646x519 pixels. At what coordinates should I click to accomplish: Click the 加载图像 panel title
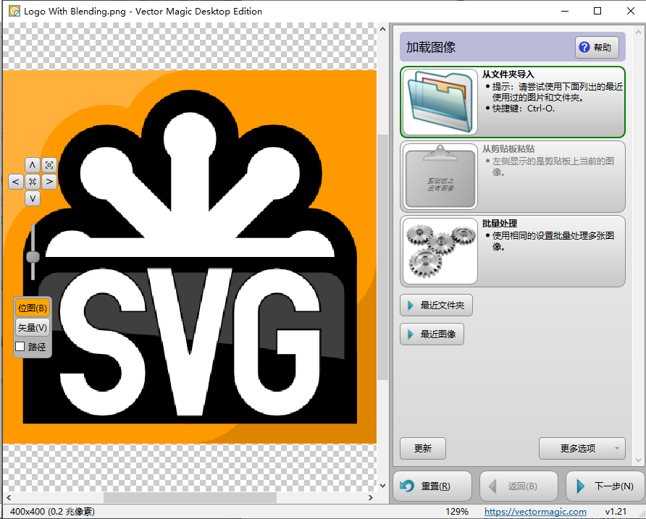pyautogui.click(x=430, y=47)
